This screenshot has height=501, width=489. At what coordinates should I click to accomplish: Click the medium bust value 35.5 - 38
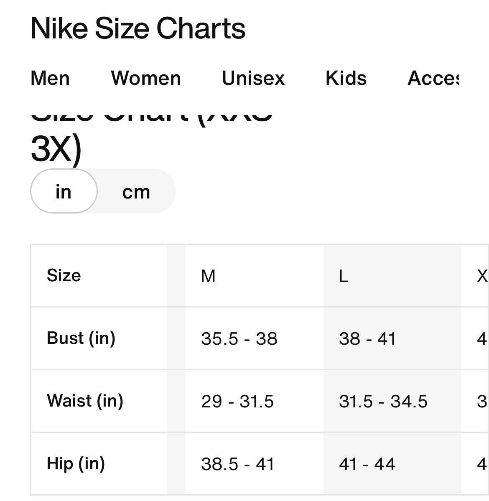(x=239, y=339)
